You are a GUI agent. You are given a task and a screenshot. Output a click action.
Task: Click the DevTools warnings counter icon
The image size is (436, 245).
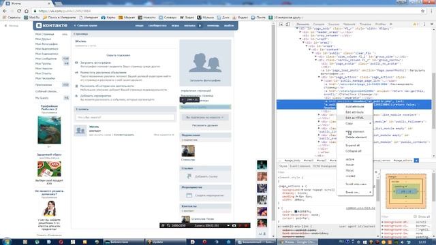[416, 24]
